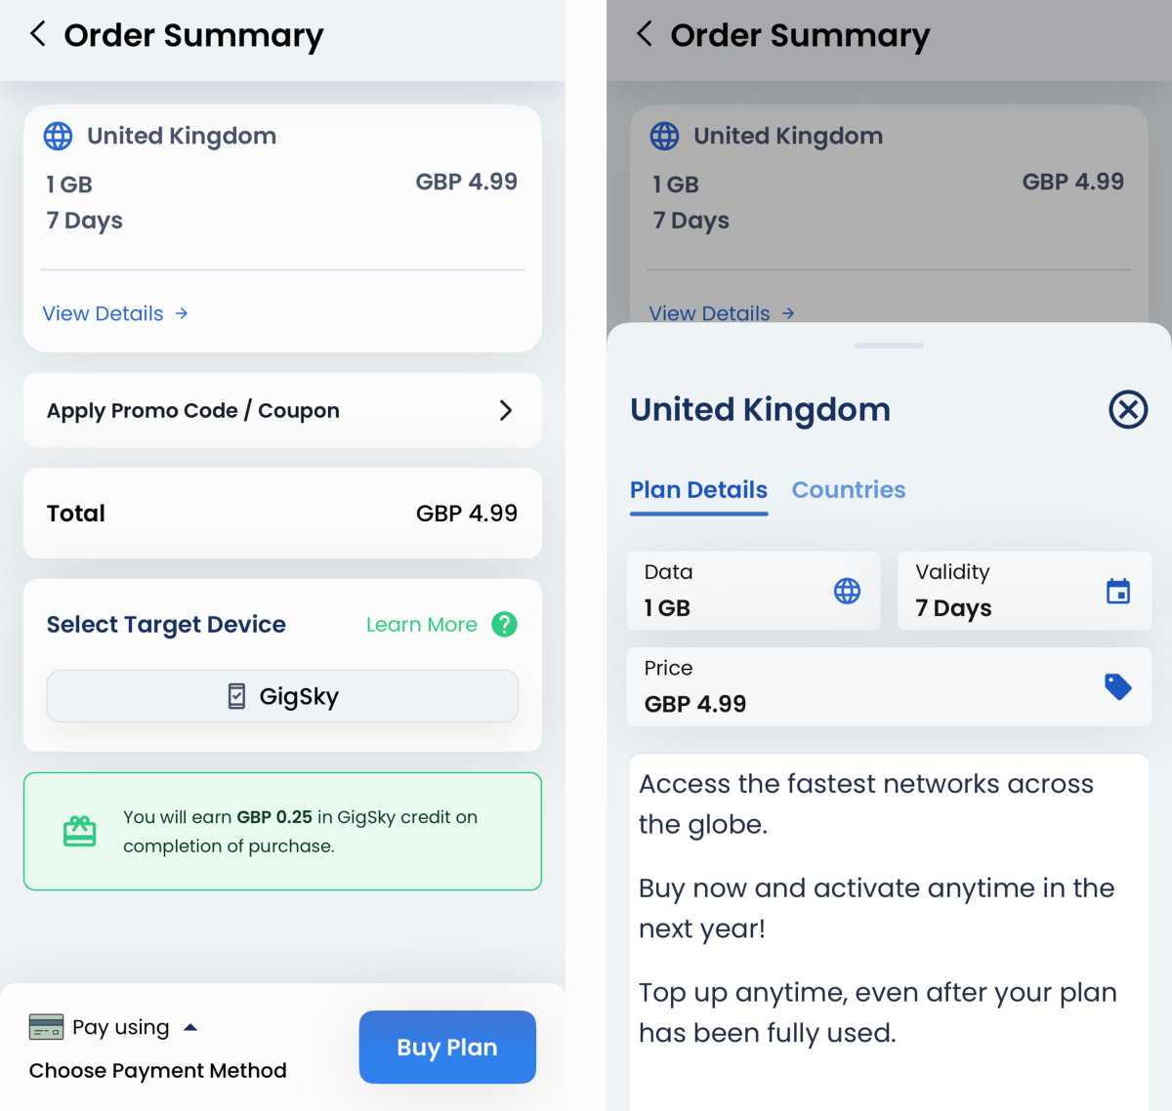Click the green Learn More question mark icon
This screenshot has width=1172, height=1111.
[x=504, y=624]
